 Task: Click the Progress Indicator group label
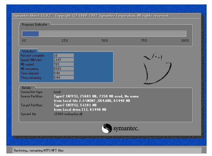tap(35, 25)
